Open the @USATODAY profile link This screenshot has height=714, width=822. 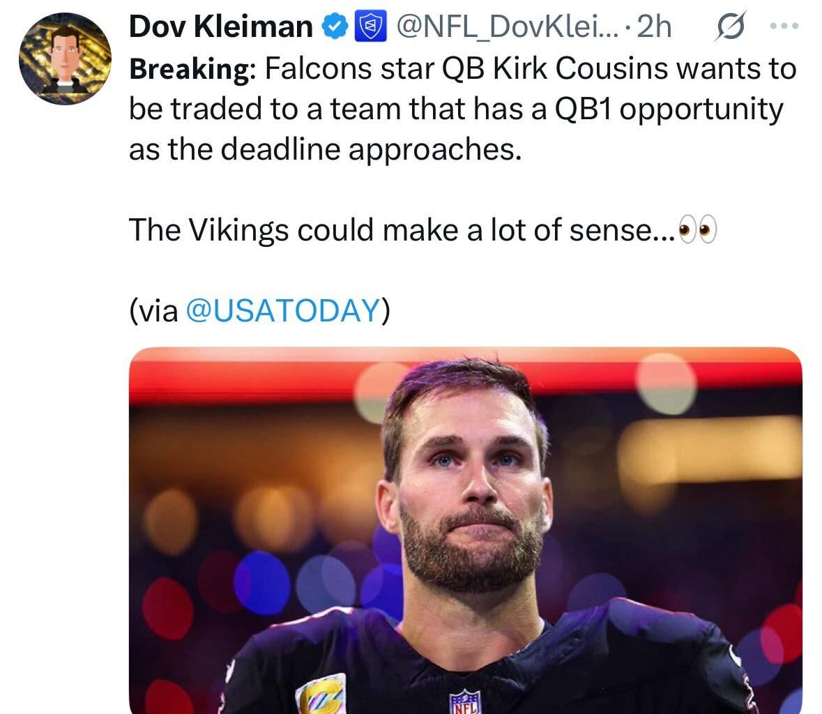point(282,311)
